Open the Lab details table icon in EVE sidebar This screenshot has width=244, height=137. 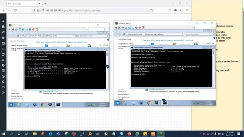click(3, 71)
